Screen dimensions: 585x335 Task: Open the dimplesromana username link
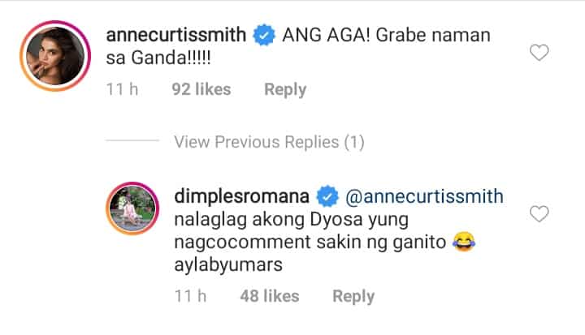[x=242, y=197]
